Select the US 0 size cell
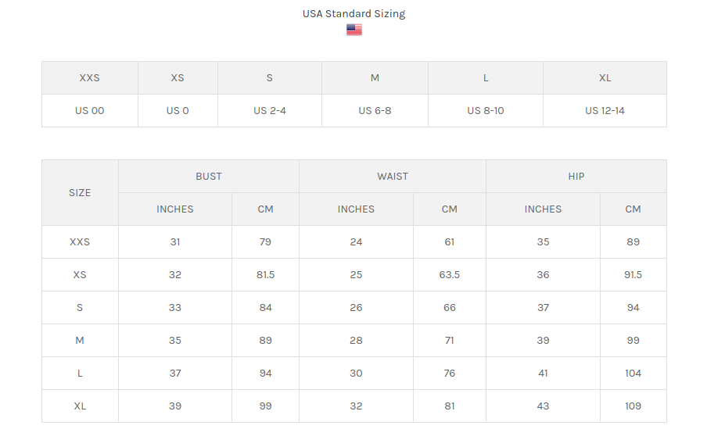This screenshot has height=447, width=707. click(178, 111)
